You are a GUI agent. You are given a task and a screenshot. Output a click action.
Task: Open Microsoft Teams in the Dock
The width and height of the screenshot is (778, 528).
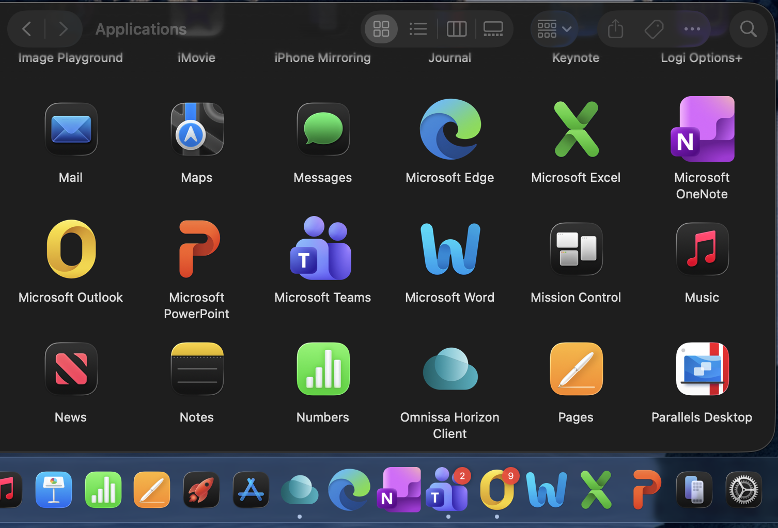(447, 489)
